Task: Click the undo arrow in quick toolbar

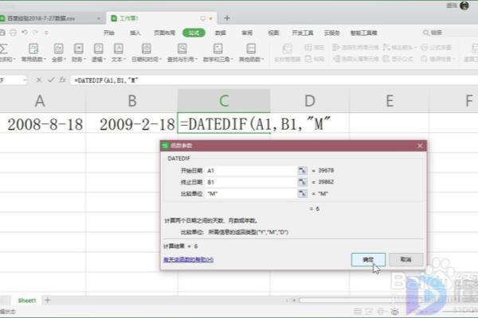Action: 25,33
